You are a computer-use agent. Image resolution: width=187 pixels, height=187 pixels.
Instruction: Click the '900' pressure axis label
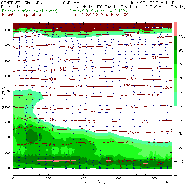7,153
